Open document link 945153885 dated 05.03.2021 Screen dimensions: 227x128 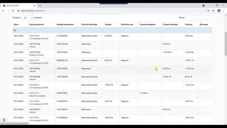coord(34,118)
